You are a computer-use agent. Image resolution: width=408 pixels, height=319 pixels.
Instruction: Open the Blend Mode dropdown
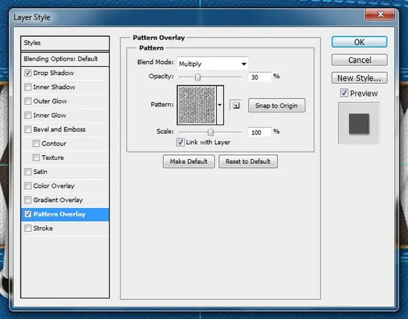(x=213, y=64)
